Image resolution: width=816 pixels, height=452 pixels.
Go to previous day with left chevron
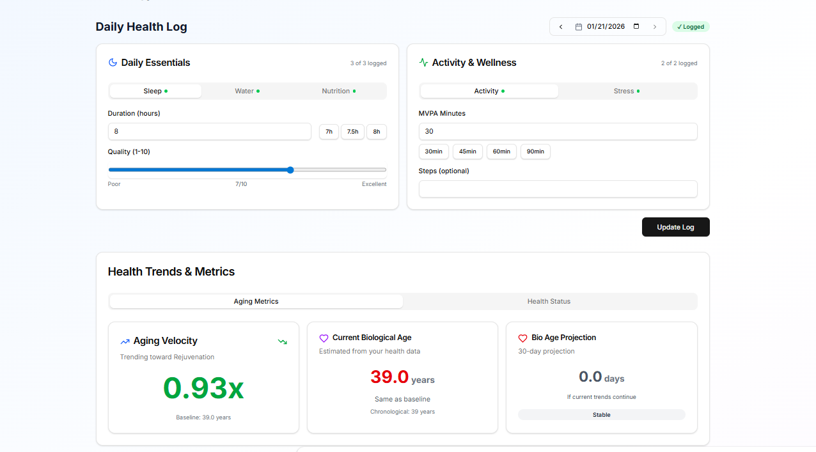(x=561, y=27)
